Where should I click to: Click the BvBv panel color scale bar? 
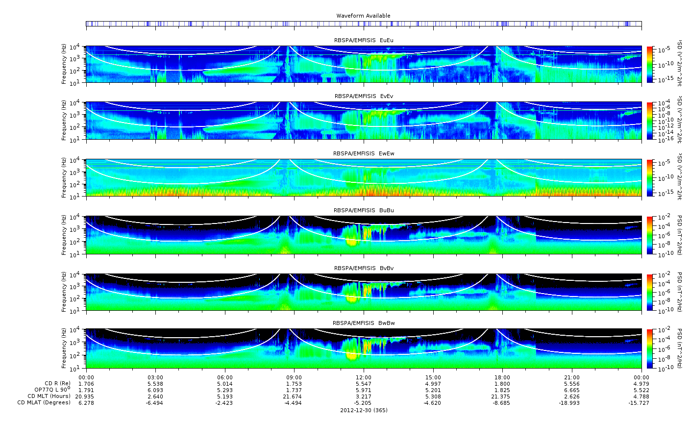650,292
